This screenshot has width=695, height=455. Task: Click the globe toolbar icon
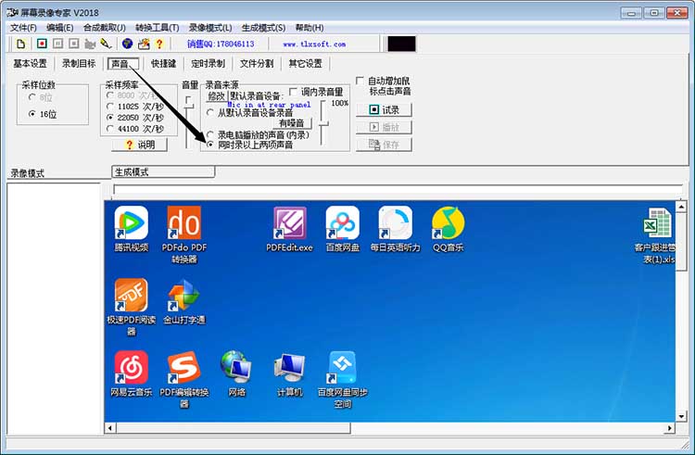coord(127,44)
